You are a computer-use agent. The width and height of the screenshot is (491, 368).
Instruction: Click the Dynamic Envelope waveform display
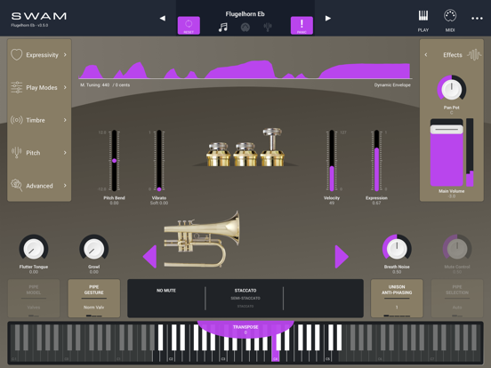(x=245, y=69)
